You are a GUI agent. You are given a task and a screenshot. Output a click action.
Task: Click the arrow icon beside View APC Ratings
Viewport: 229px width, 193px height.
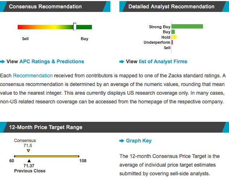click(x=2, y=61)
